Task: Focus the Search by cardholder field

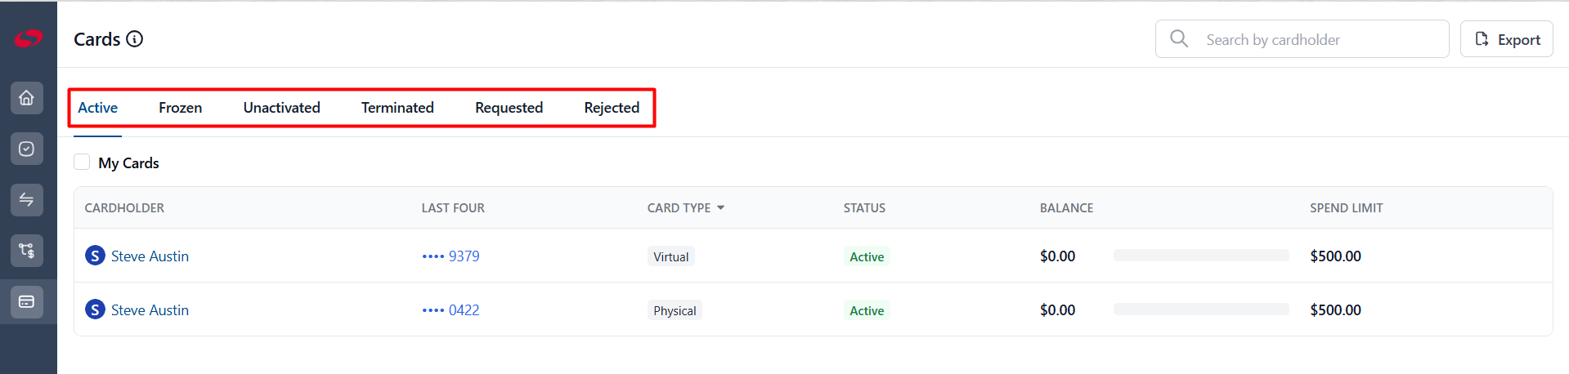Action: 1302,39
